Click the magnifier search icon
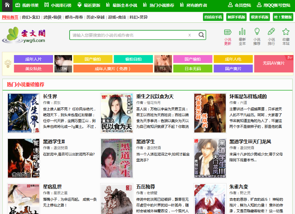The height and width of the screenshot is (214, 295). [x=201, y=35]
